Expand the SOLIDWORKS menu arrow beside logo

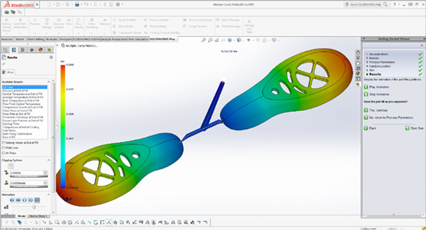(37, 4)
